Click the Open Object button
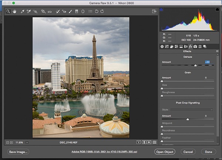This screenshot has height=160, width=222. pos(165,152)
